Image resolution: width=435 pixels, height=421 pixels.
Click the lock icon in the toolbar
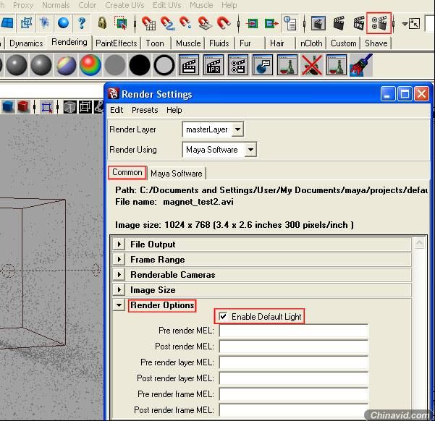(x=102, y=23)
